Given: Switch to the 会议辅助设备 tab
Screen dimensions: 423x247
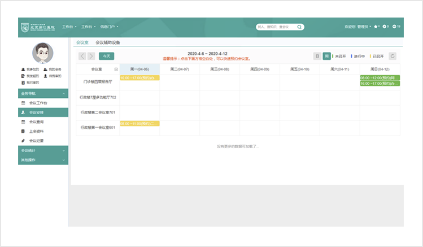Looking at the screenshot, I should coord(108,42).
